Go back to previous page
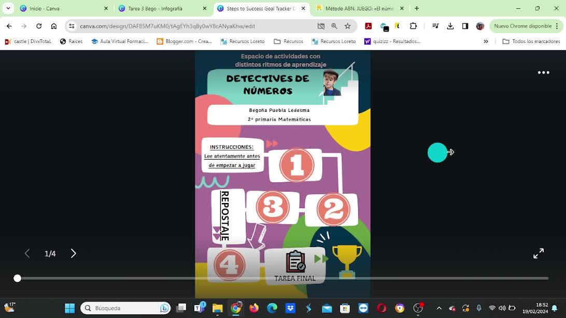Screen dimensions: 566x318 (9, 26)
